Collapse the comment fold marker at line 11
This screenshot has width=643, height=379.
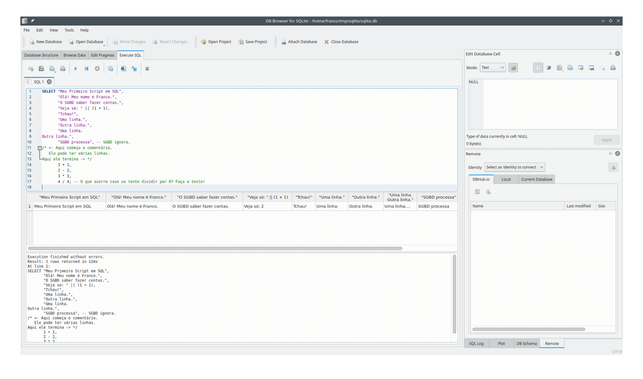point(40,148)
